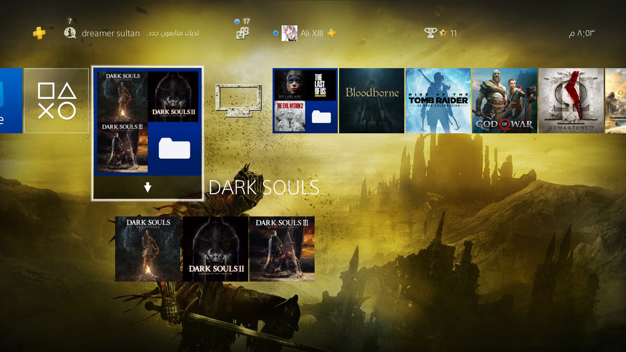Launch God of War III Remastered tile

571,100
